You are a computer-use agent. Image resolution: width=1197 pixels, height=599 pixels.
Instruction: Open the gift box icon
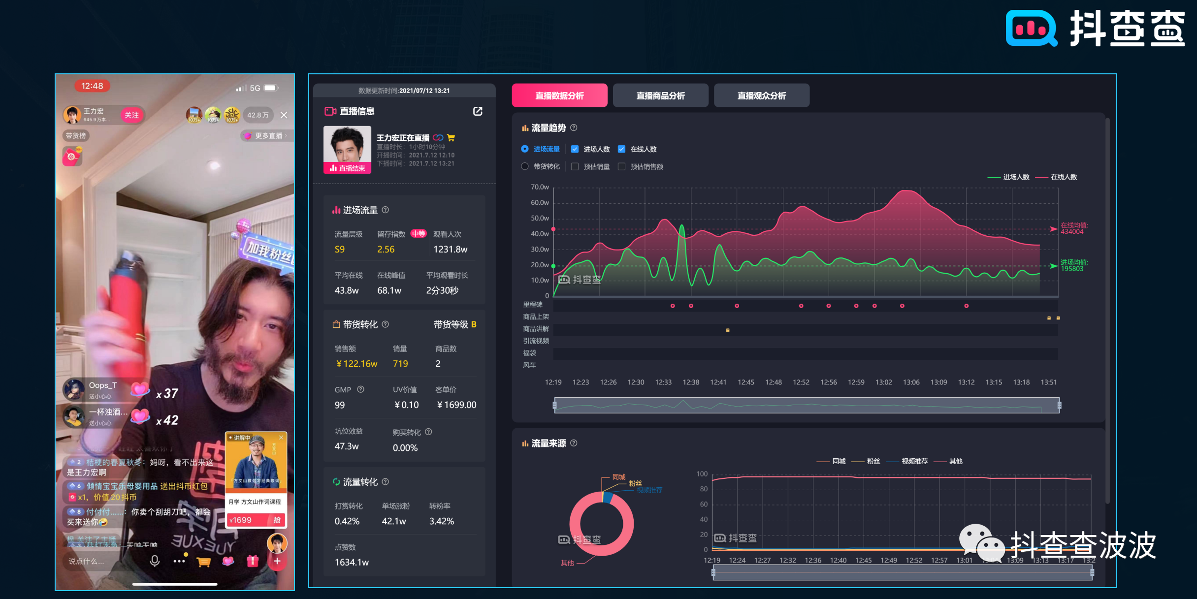pyautogui.click(x=253, y=561)
